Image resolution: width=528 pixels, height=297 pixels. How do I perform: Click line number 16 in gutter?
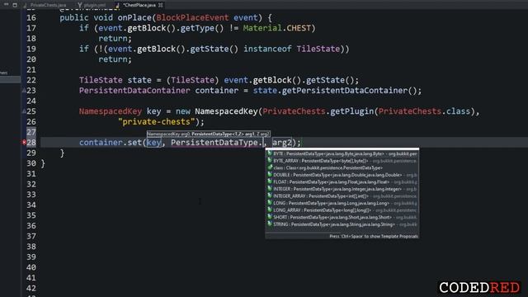31,17
